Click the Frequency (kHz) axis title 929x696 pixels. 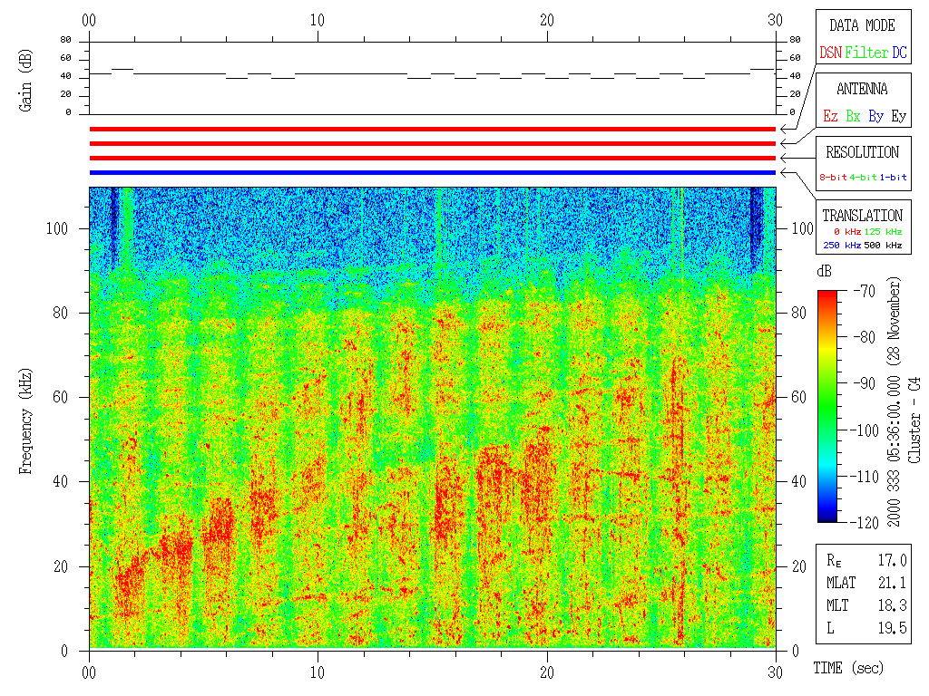25,418
